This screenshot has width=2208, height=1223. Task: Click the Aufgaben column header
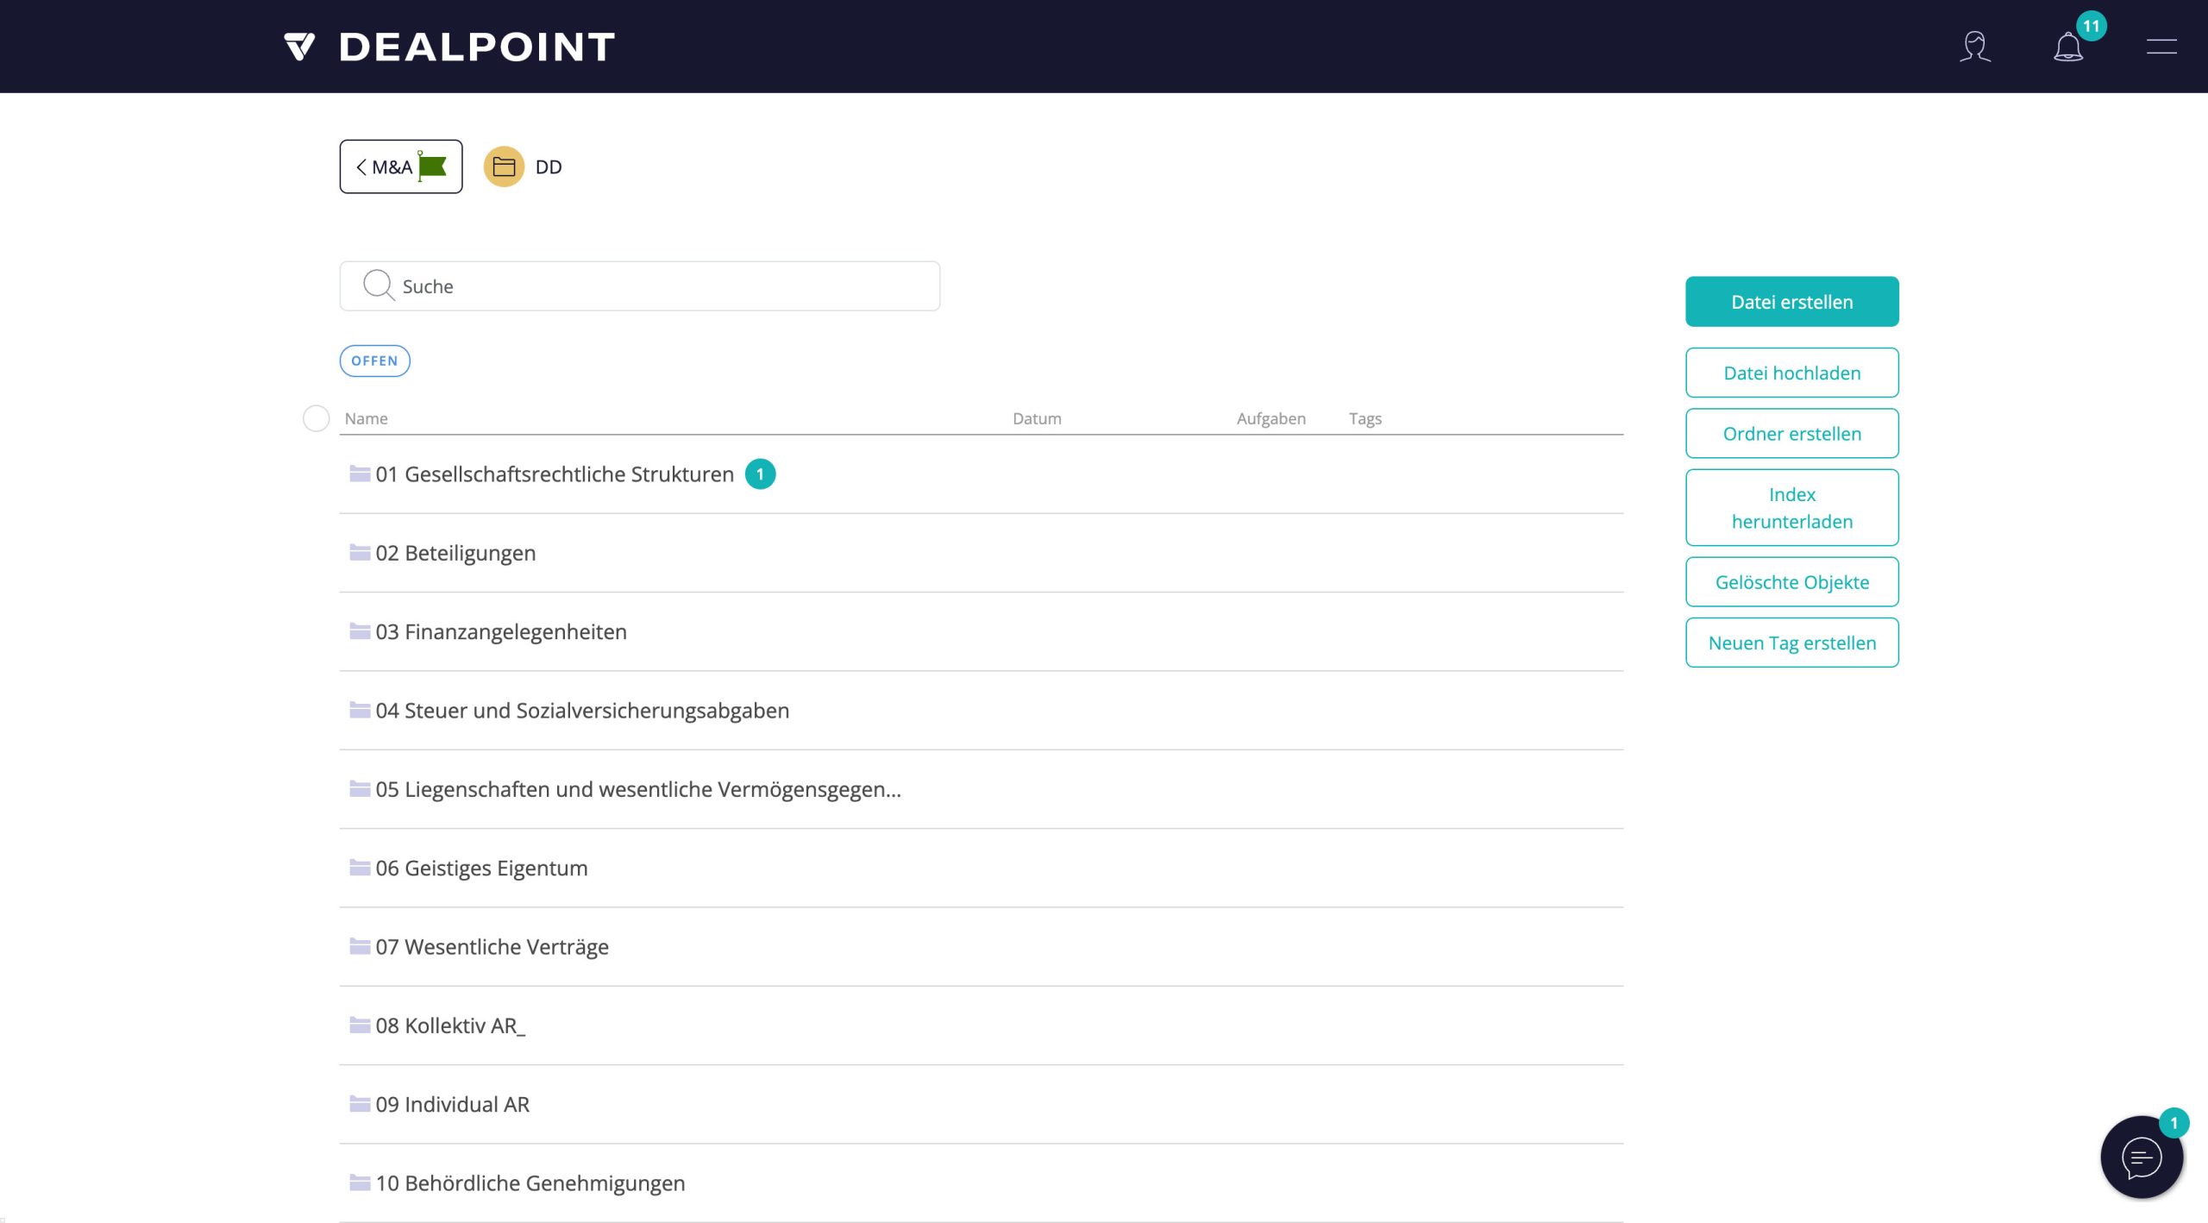(x=1270, y=418)
